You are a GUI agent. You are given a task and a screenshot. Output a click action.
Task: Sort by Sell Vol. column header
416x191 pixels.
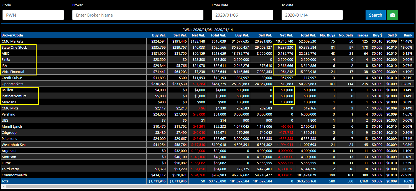[x=265, y=35]
